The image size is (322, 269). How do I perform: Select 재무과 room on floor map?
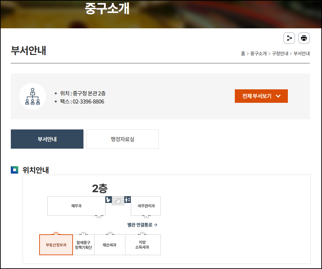(76, 206)
